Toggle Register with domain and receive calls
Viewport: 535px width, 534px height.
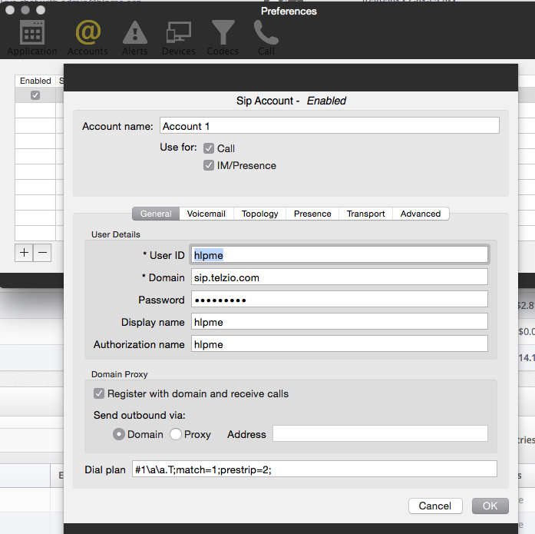[99, 393]
